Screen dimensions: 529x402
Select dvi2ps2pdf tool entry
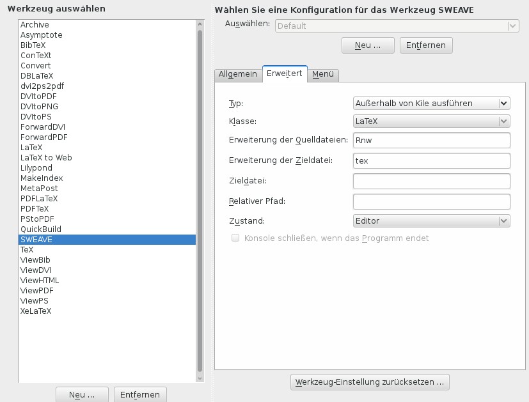click(x=107, y=86)
